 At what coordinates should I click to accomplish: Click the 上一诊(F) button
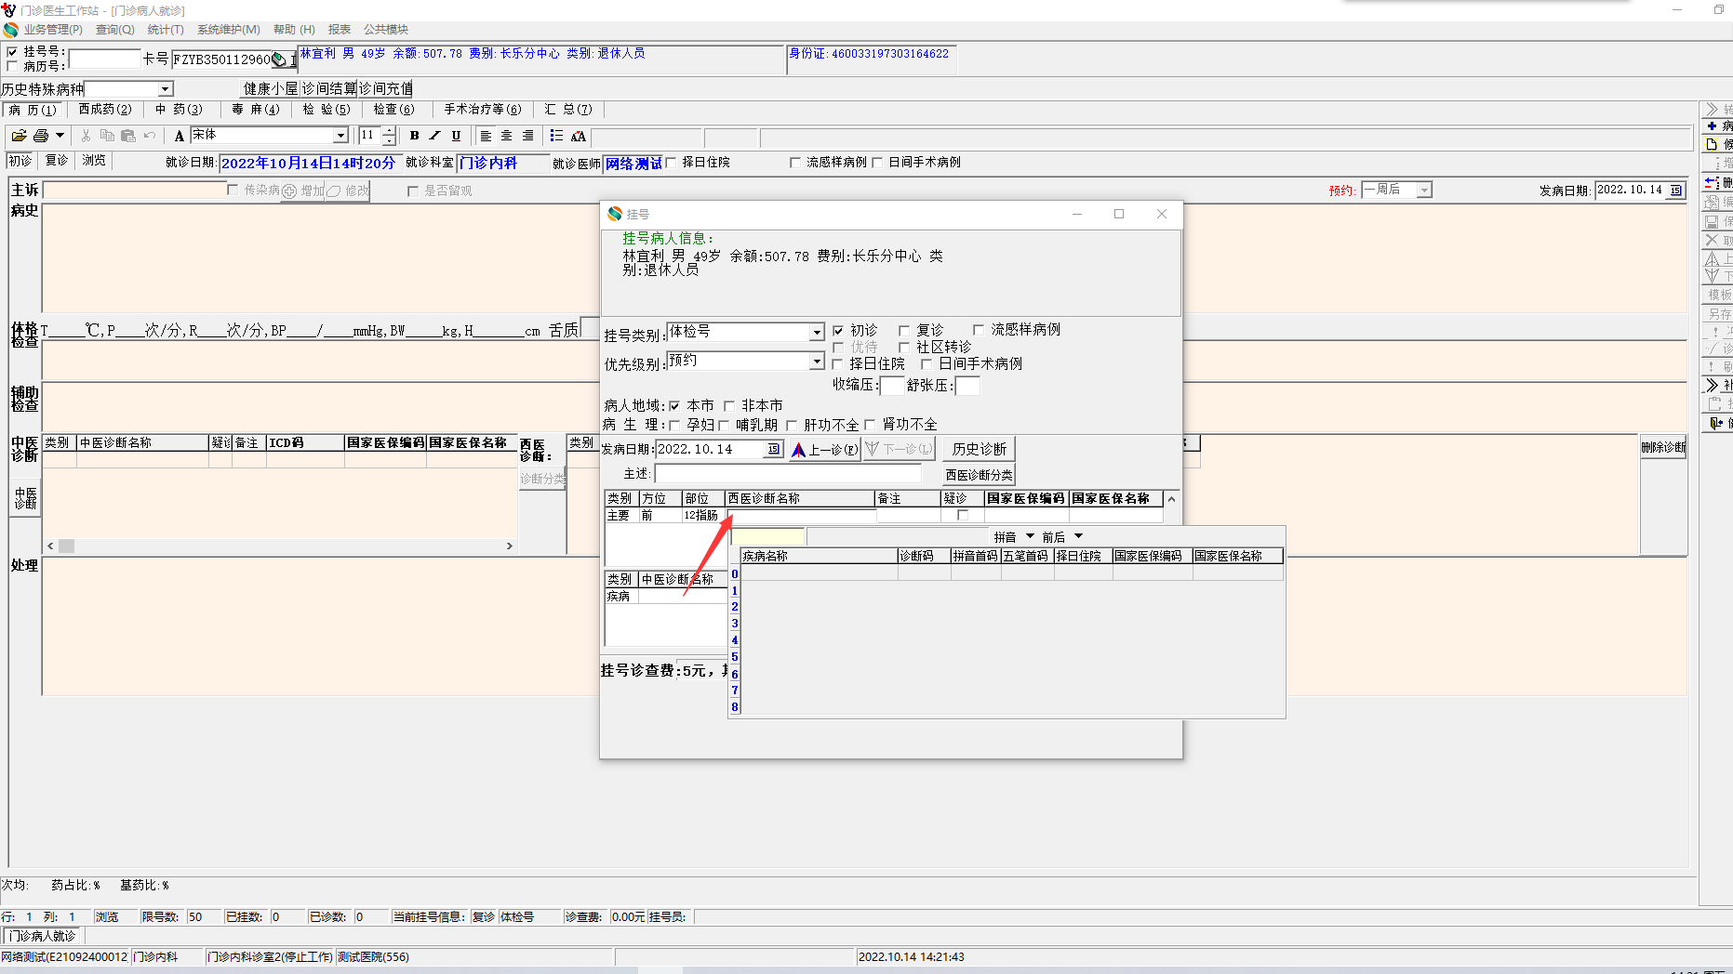[x=825, y=450]
